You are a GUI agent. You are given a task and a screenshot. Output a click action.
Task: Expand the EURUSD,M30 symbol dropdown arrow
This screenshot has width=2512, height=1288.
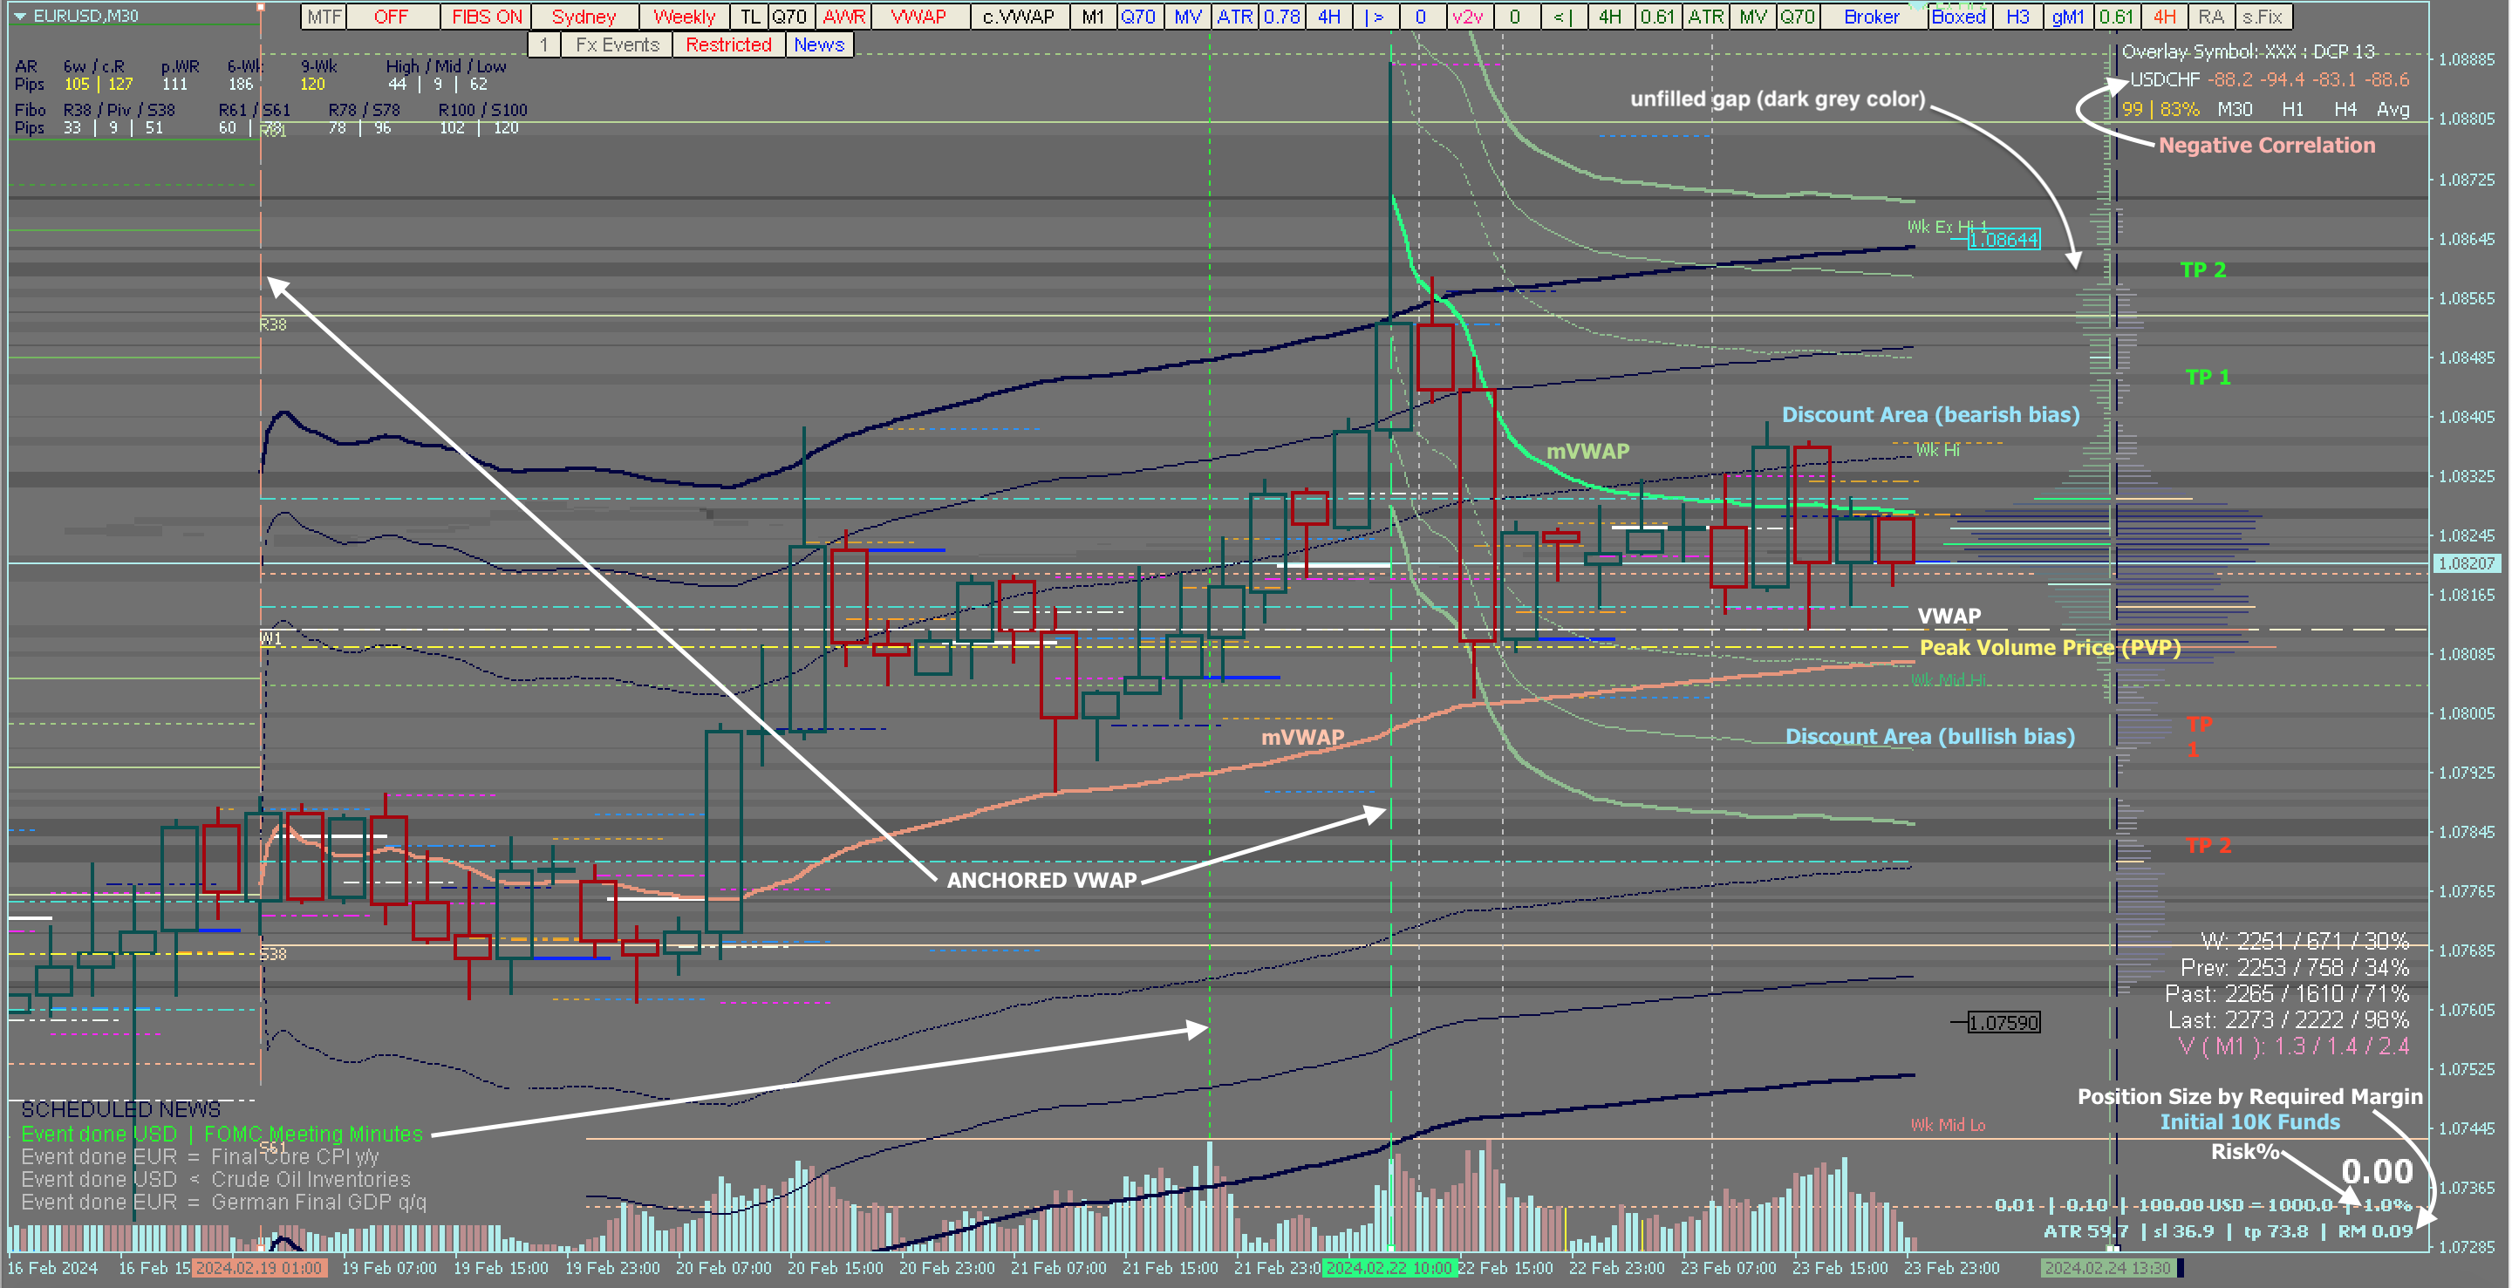[19, 16]
